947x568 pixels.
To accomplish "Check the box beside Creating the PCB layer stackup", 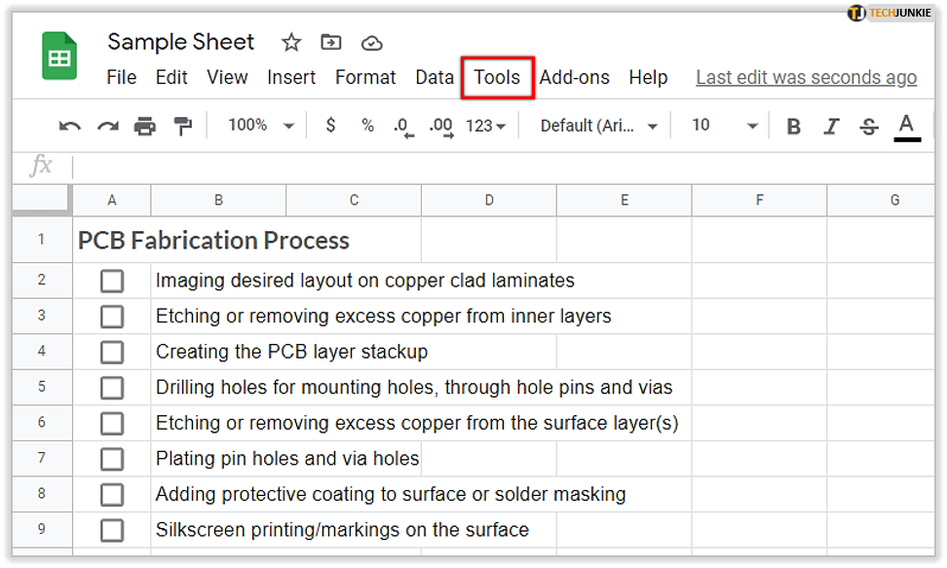I will 112,352.
